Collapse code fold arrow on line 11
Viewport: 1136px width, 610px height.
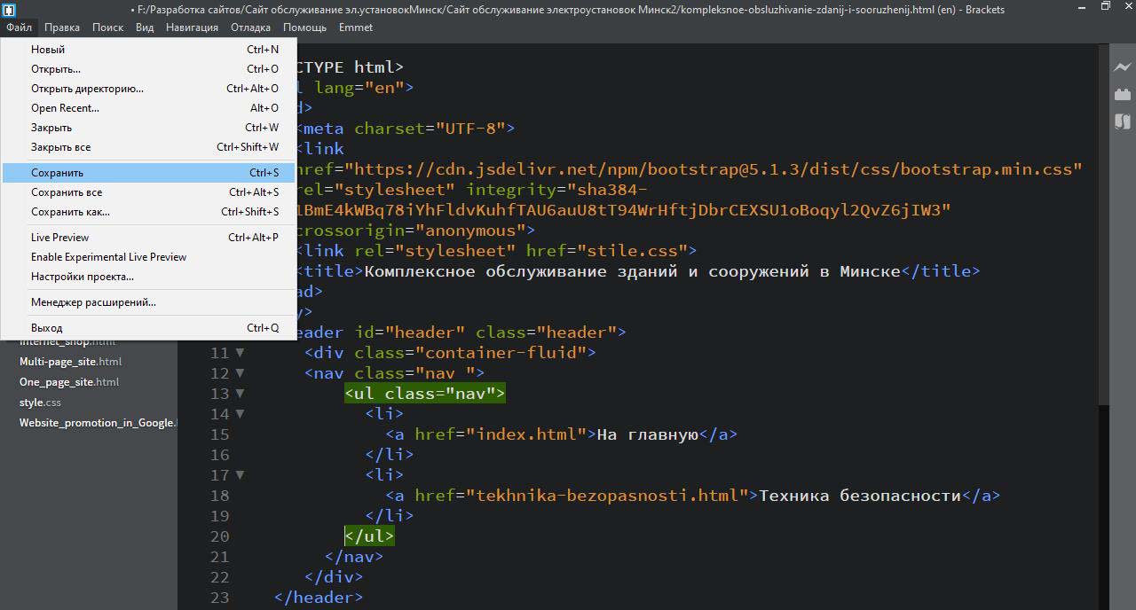pyautogui.click(x=240, y=353)
